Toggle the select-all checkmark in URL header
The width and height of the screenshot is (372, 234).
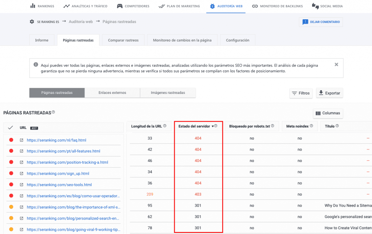[10, 128]
